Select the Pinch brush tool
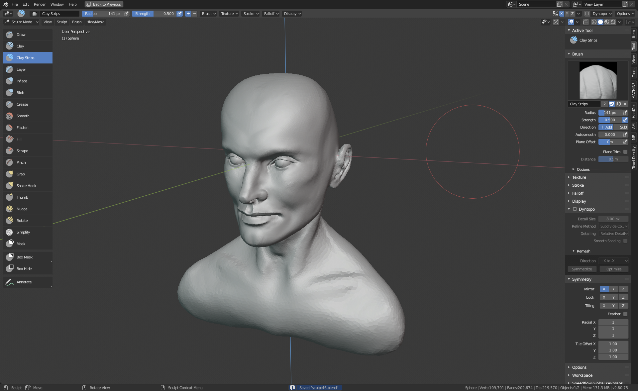This screenshot has width=638, height=391. (21, 162)
